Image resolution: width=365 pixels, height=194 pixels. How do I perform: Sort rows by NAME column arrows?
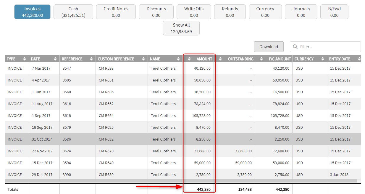click(x=178, y=59)
